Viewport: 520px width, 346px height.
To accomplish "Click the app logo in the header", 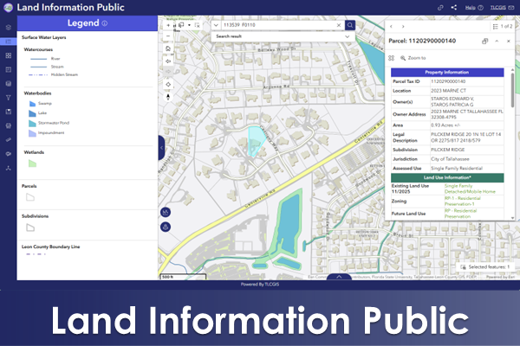I will click(x=9, y=8).
